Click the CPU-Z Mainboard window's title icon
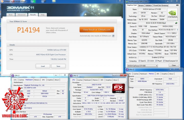Screen dimensions: 184x120 coord(13,76)
